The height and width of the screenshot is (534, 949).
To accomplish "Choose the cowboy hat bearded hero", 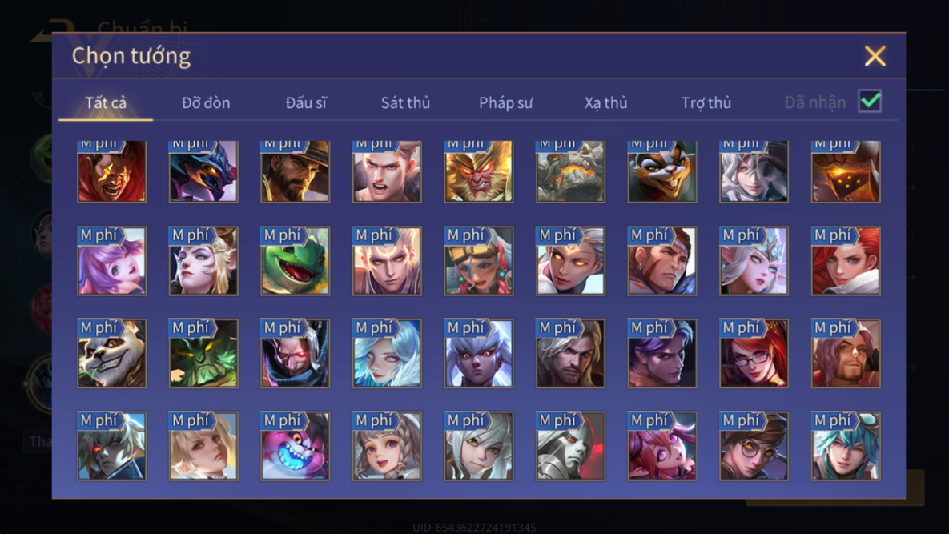I will [296, 171].
